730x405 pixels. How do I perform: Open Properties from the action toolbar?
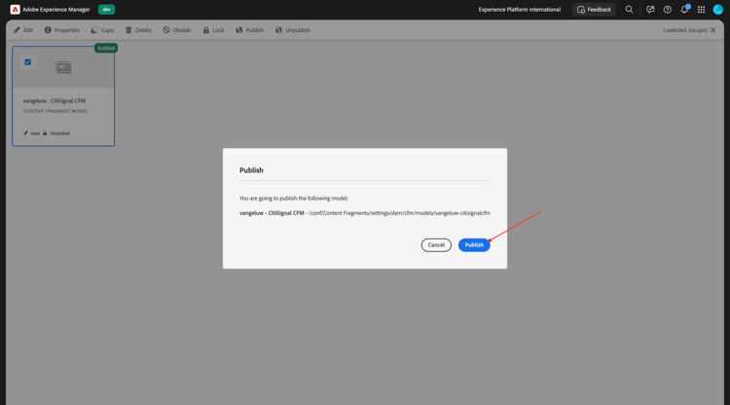point(62,30)
